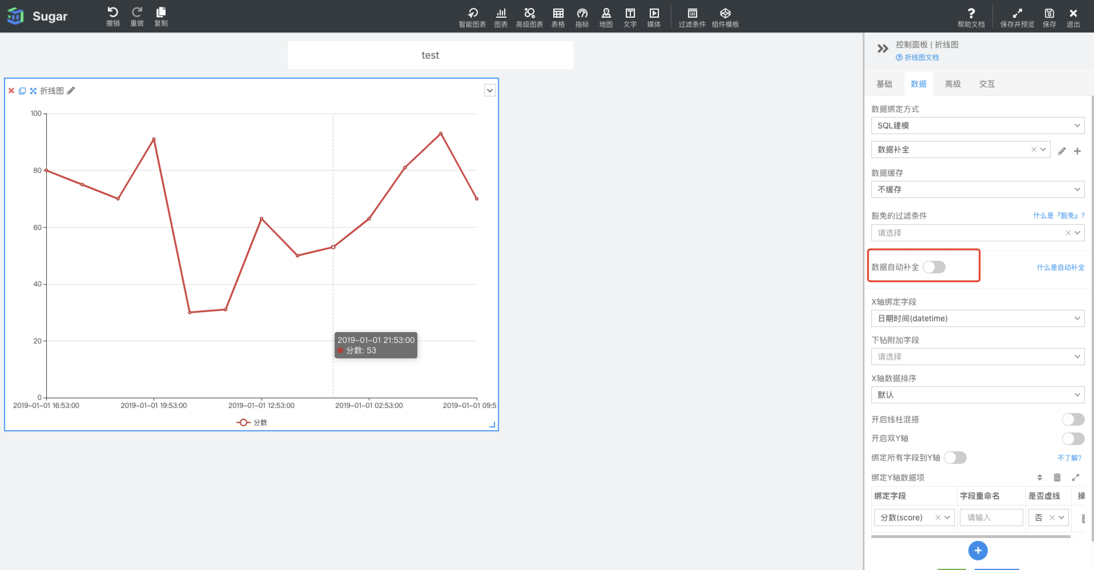Open the 下钻附加字段 dropdown
Screen dimensions: 1094x570
[978, 357]
